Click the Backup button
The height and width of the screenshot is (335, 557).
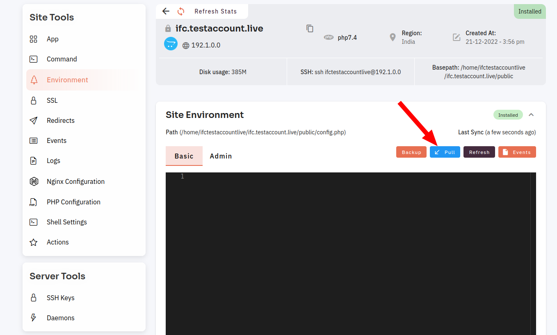pos(411,152)
